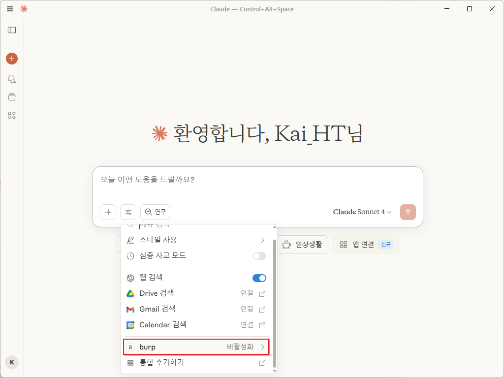Click the style feather icon
Image resolution: width=504 pixels, height=378 pixels.
click(x=130, y=240)
